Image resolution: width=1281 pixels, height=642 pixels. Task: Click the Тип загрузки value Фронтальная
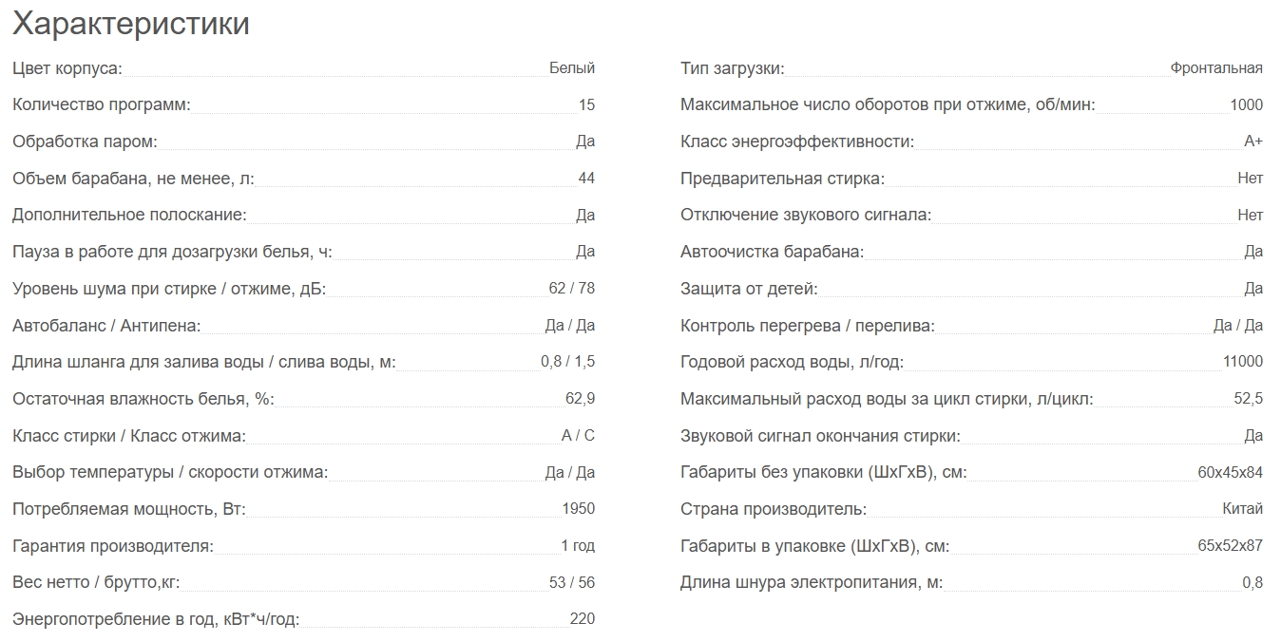click(1216, 68)
